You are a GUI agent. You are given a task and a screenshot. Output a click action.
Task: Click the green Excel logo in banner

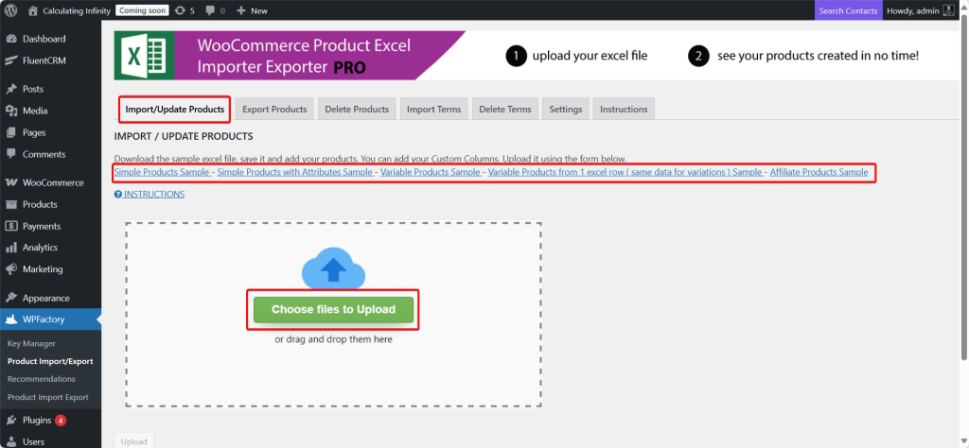[144, 56]
